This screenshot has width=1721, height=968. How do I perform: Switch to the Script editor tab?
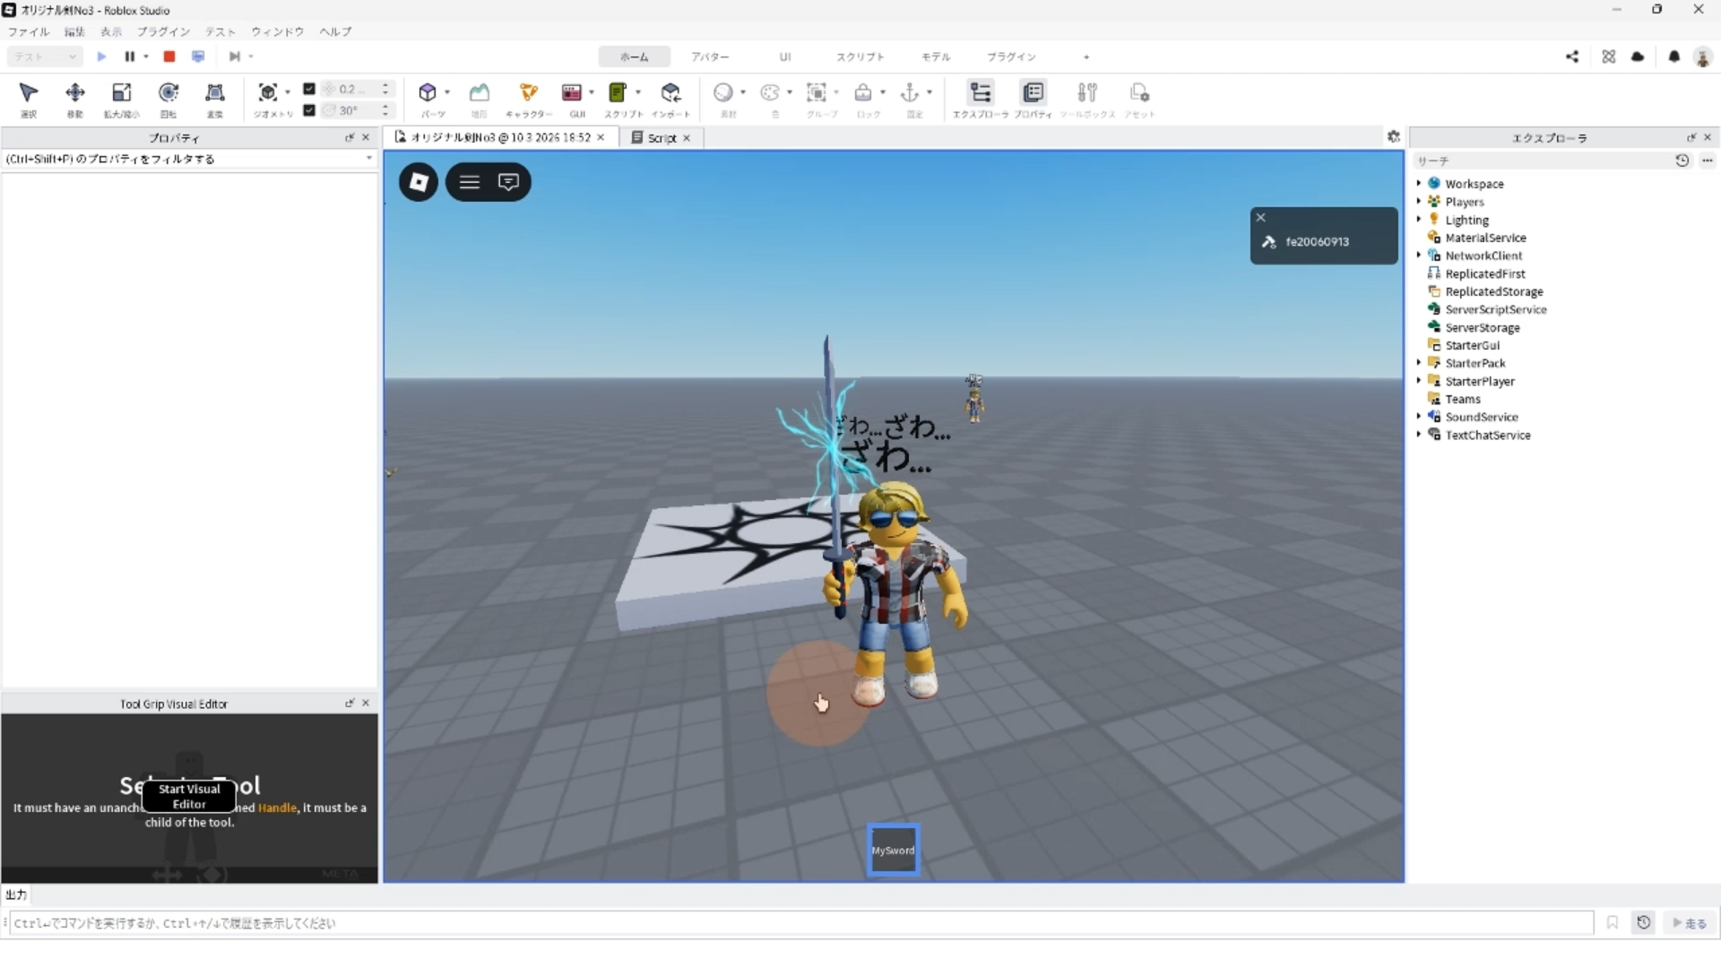pos(662,138)
